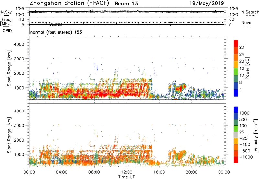The width and height of the screenshot is (259, 179).
Task: Click the 'Zhongshan Station (fitACF)' plot title
Action: 69,3
